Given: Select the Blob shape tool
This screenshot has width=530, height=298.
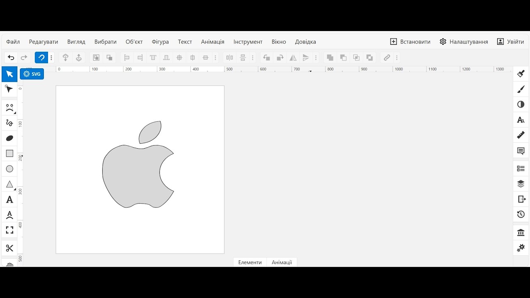Looking at the screenshot, I should tap(10, 138).
